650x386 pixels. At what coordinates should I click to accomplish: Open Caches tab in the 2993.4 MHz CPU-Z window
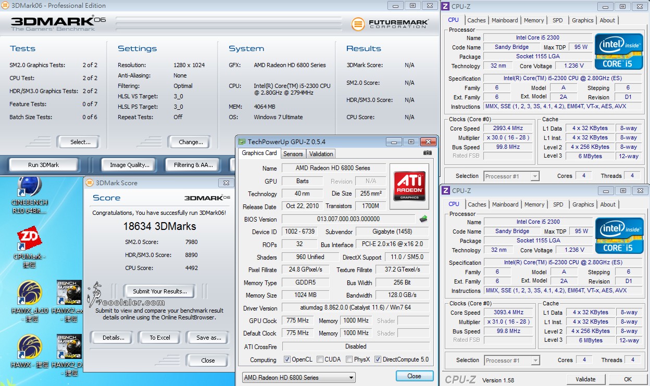pos(477,20)
